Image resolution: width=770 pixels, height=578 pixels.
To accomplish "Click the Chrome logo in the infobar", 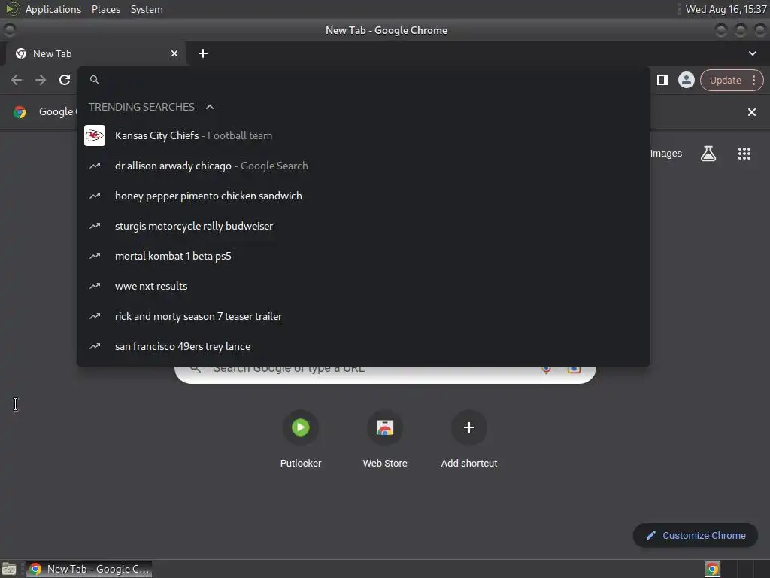I will [20, 112].
